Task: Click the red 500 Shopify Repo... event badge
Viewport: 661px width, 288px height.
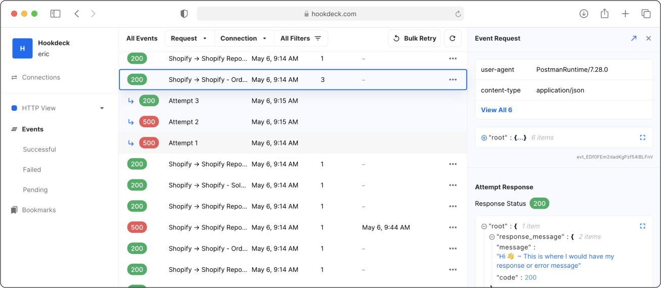Action: 137,227
